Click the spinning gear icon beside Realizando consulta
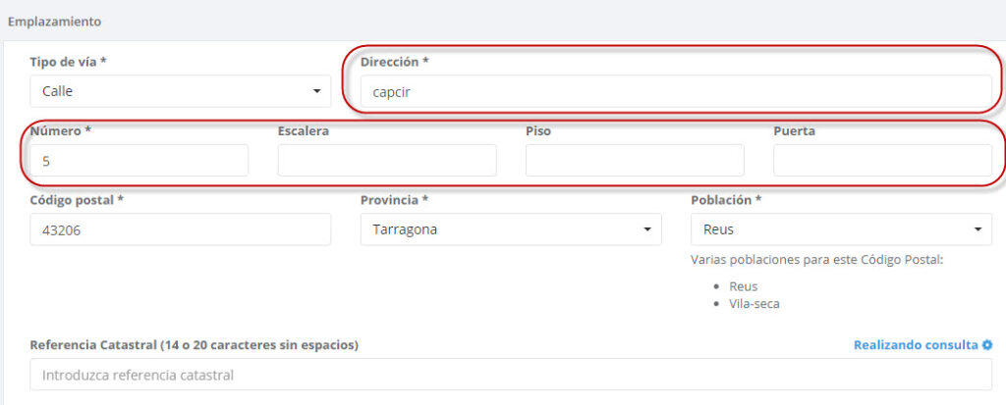Viewport: 1006px width, 405px height. click(x=987, y=345)
